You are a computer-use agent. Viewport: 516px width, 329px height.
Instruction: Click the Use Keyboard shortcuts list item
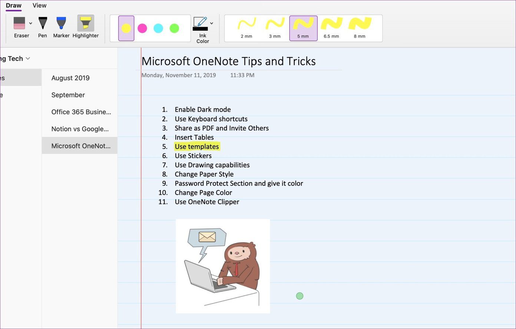(211, 119)
